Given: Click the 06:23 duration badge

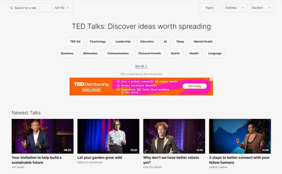Looking at the screenshot, I should click(68, 150).
